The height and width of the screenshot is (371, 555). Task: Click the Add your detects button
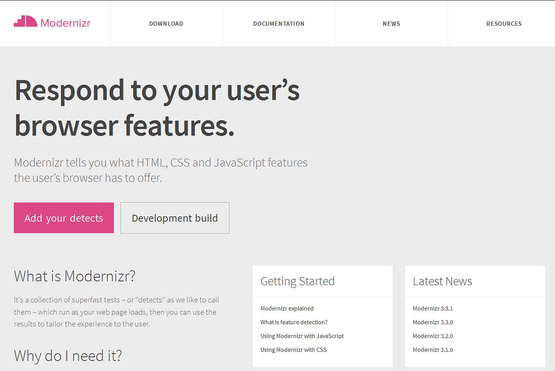pos(64,218)
